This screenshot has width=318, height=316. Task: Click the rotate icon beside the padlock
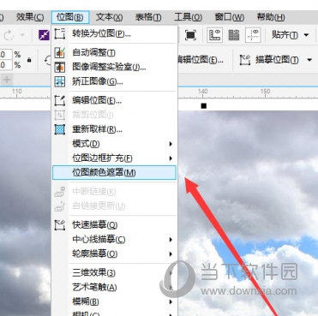click(x=48, y=60)
